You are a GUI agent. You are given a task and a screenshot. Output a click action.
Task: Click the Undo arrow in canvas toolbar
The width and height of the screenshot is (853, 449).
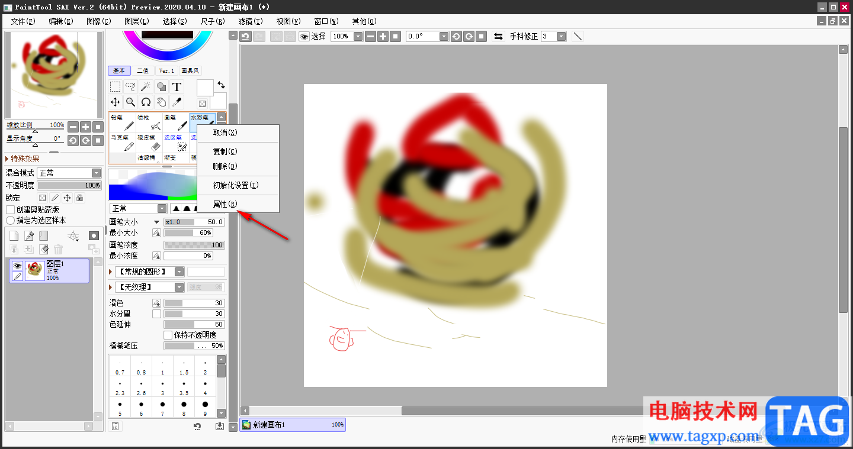point(246,36)
